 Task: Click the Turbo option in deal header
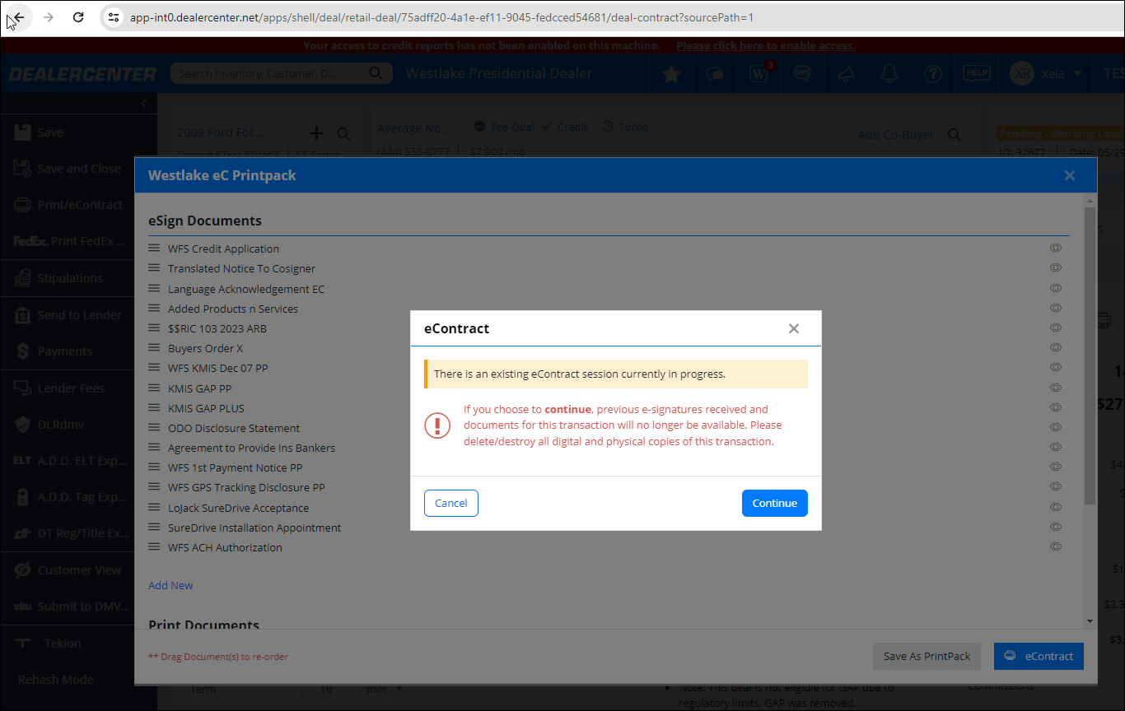[625, 127]
